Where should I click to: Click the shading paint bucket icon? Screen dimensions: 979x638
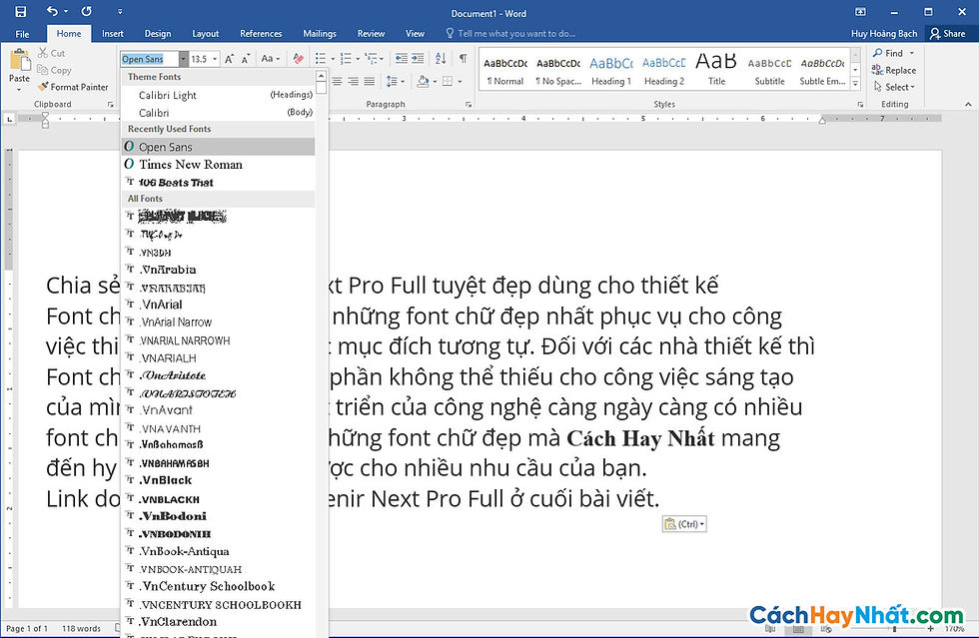[423, 81]
